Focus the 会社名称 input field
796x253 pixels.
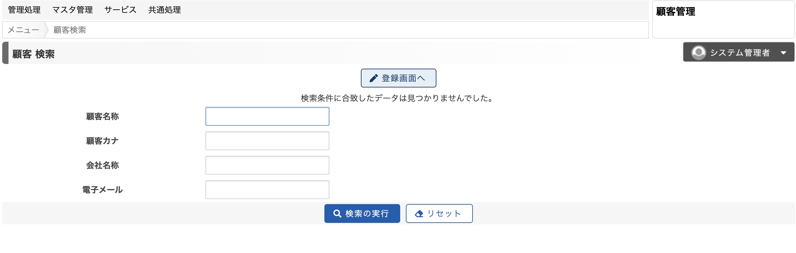click(267, 165)
